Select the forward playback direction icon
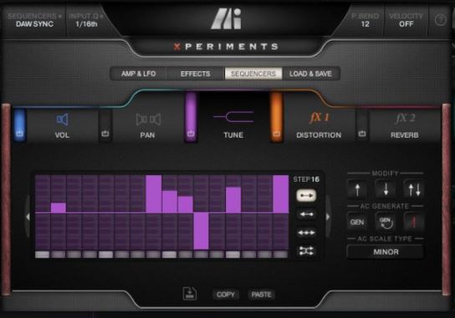Viewport: 455px width, 318px height. click(x=306, y=195)
